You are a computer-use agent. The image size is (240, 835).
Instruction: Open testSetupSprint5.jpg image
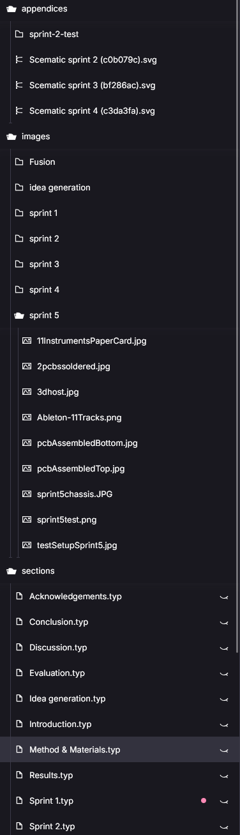77,546
